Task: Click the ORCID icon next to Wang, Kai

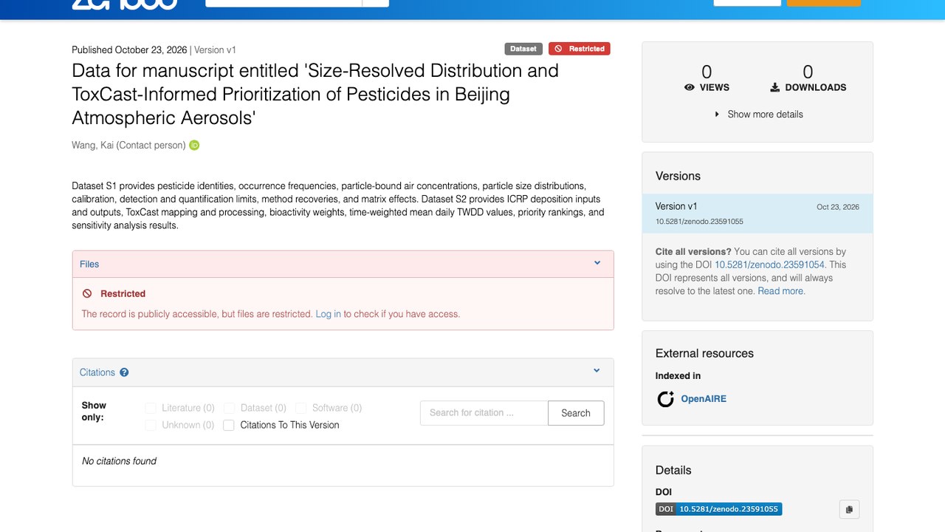Action: pyautogui.click(x=194, y=146)
